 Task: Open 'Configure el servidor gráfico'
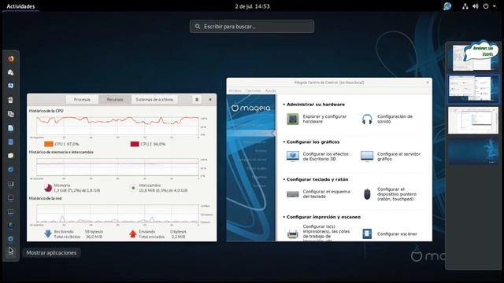398,156
